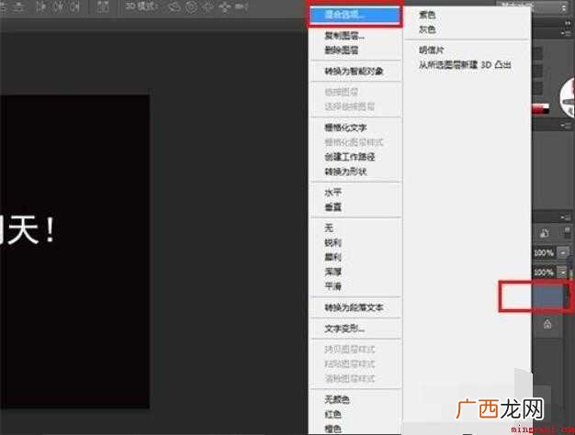The width and height of the screenshot is (575, 435).
Task: Open the Color panel flyout menu
Action: [566, 33]
